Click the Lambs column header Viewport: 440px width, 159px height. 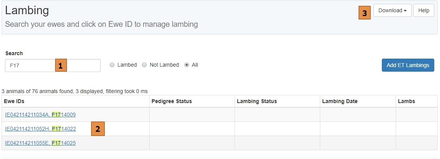pyautogui.click(x=407, y=102)
